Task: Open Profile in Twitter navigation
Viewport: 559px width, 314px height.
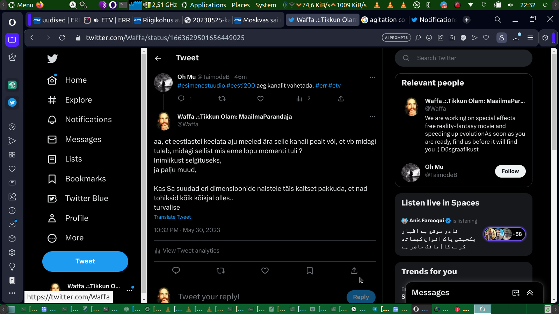Action: (x=68, y=218)
